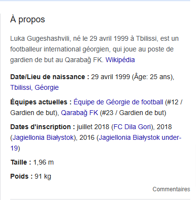Image resolution: width=196 pixels, height=200 pixels.
Task: Click the #23 / Gardien de but text
Action: (133, 113)
